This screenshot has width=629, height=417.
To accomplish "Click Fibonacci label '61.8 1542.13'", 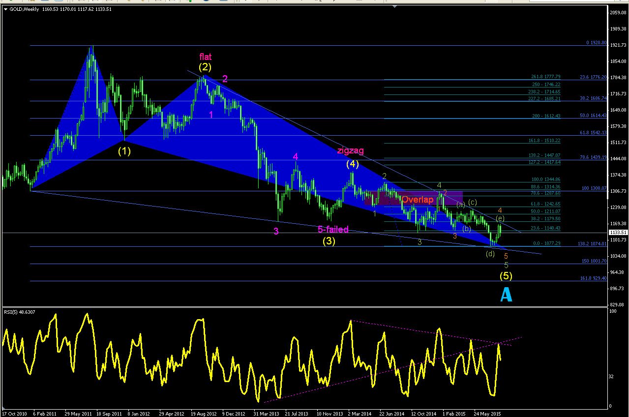I will 592,133.
